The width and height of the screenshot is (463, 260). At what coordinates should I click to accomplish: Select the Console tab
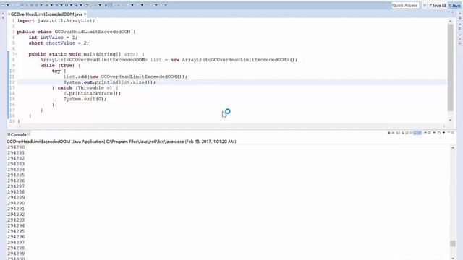pos(18,134)
